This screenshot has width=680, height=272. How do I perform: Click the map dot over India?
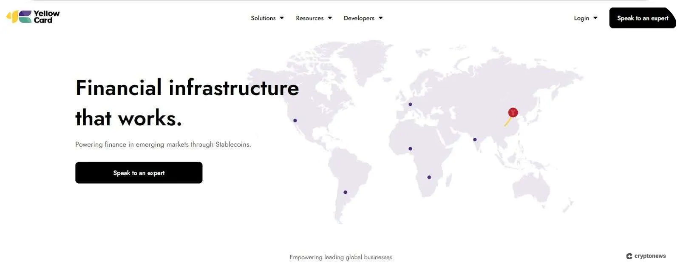[475, 139]
